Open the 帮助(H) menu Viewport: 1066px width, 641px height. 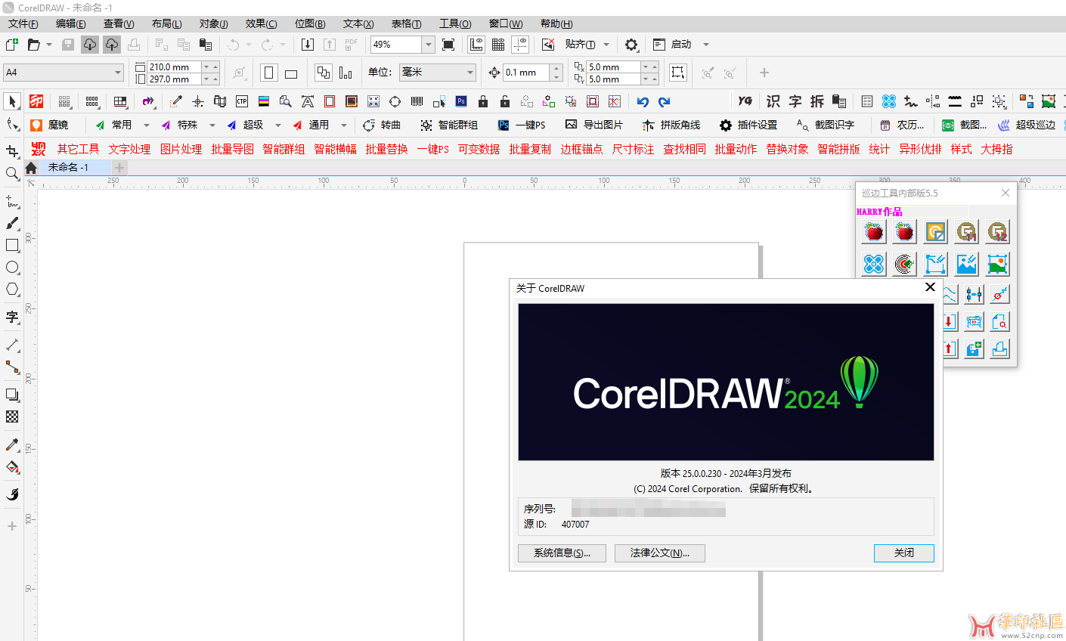click(556, 23)
